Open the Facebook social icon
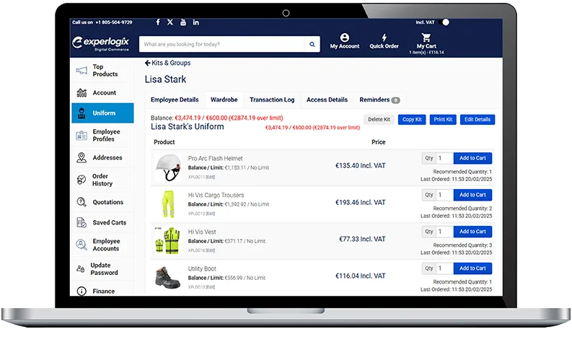572x337 pixels. (159, 22)
